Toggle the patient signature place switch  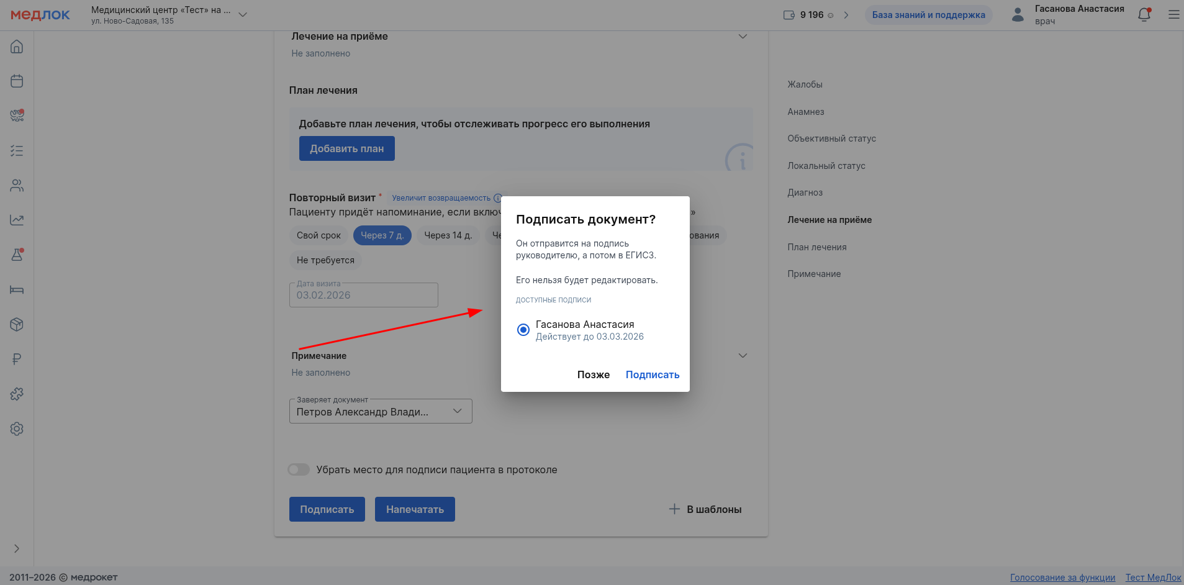[x=299, y=469]
